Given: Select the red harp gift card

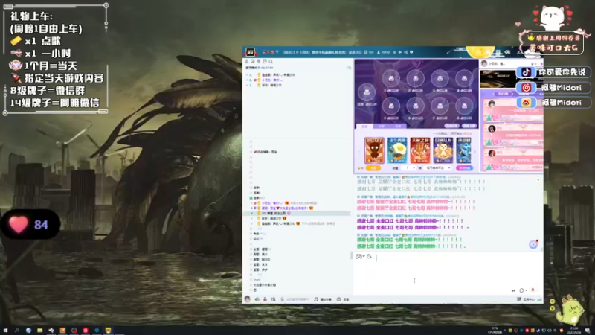Looking at the screenshot, I should tap(419, 151).
